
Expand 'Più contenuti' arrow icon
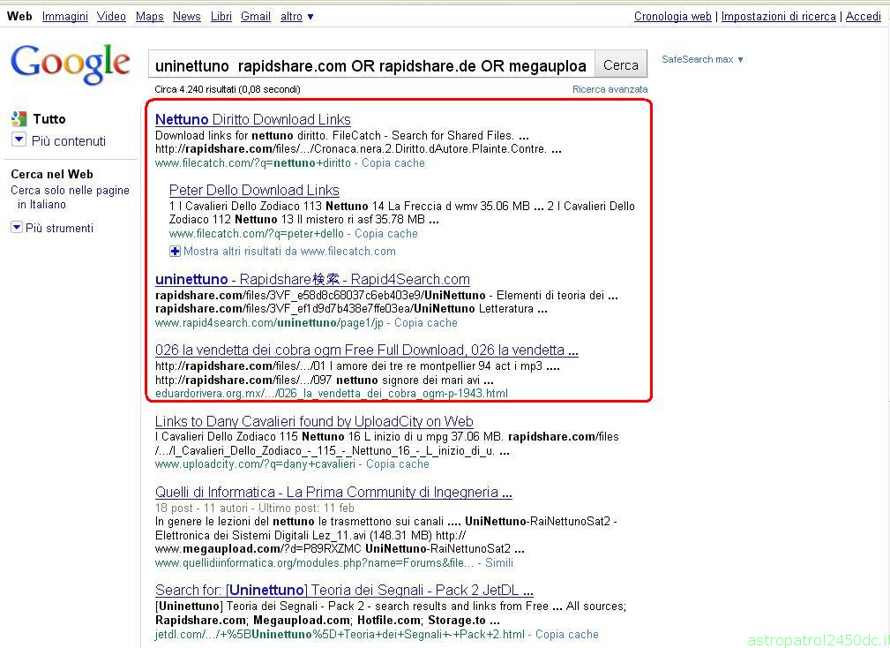click(19, 139)
